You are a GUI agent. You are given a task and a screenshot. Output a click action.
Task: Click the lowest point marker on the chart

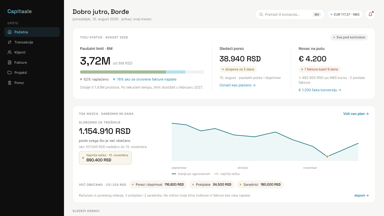point(327,157)
